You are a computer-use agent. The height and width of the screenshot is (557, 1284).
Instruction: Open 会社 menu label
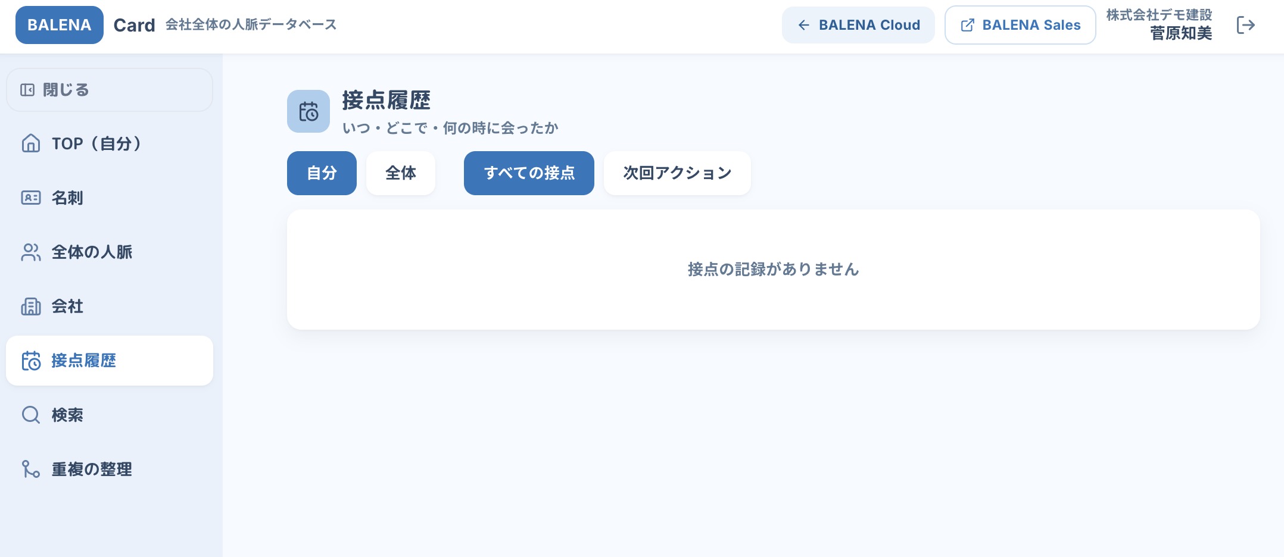point(67,306)
